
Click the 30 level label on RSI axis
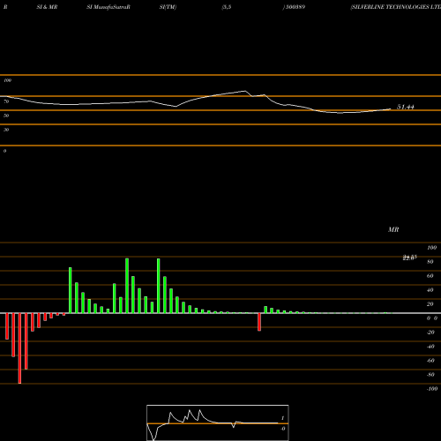pos(6,130)
